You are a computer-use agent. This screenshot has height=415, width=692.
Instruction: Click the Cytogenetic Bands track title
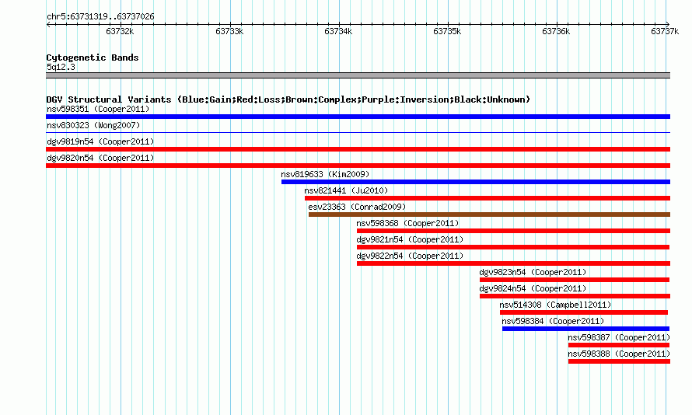coord(93,58)
